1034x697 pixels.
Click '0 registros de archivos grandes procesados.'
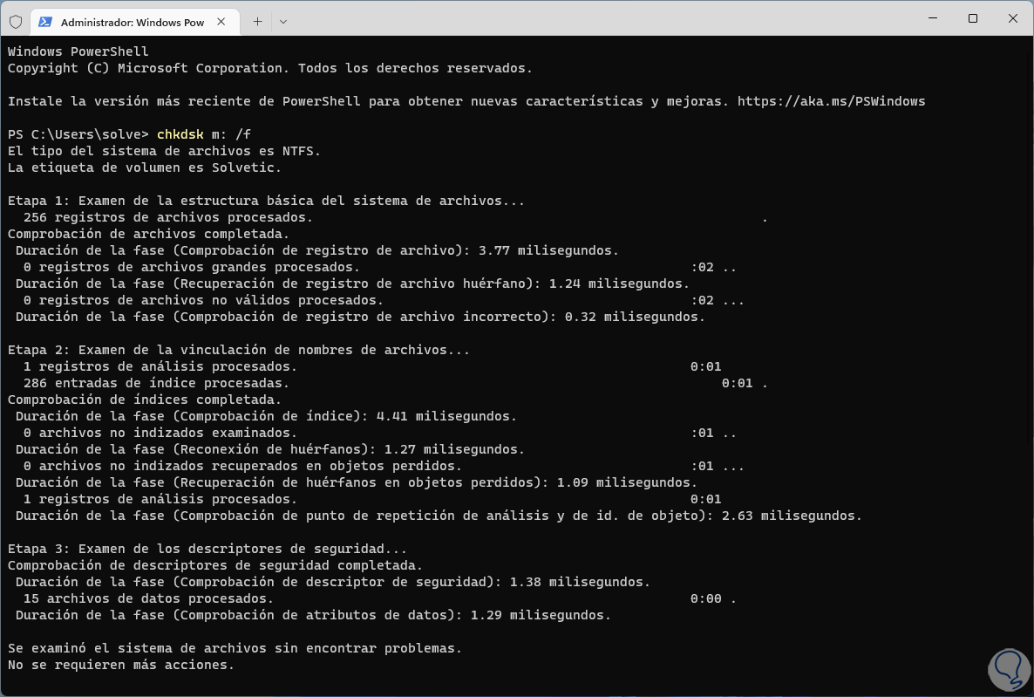pyautogui.click(x=192, y=267)
